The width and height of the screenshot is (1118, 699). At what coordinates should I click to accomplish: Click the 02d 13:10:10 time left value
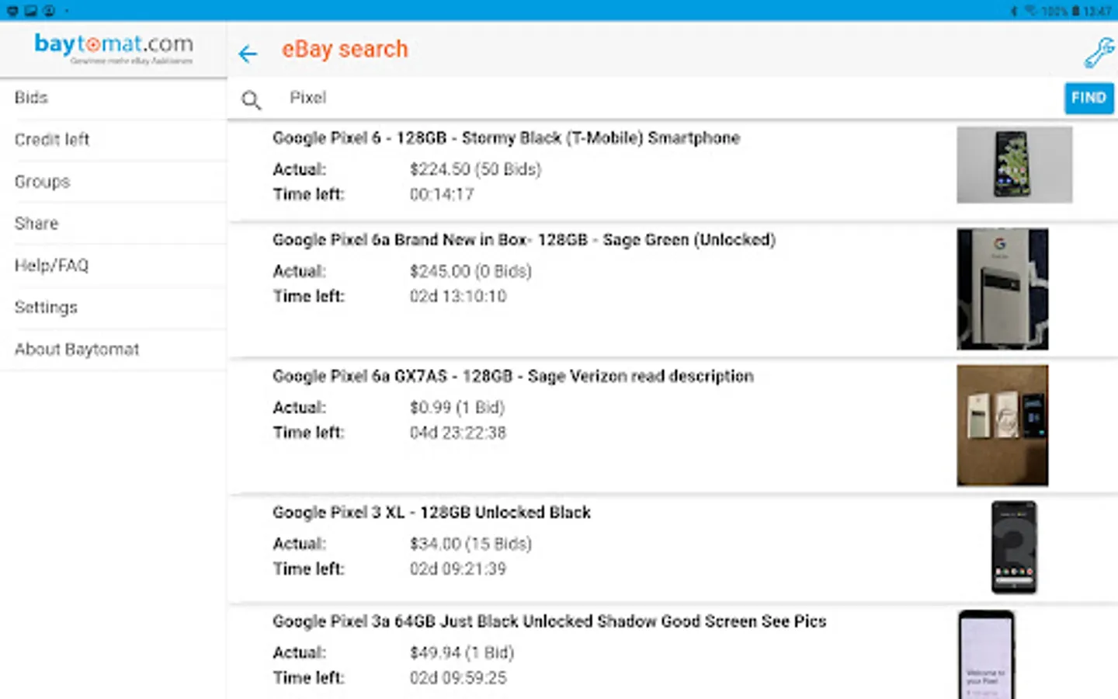(458, 296)
